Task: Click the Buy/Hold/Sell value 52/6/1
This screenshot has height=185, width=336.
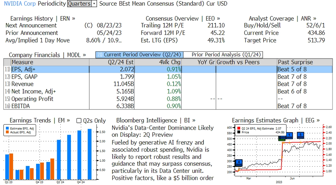Action: [x=316, y=25]
